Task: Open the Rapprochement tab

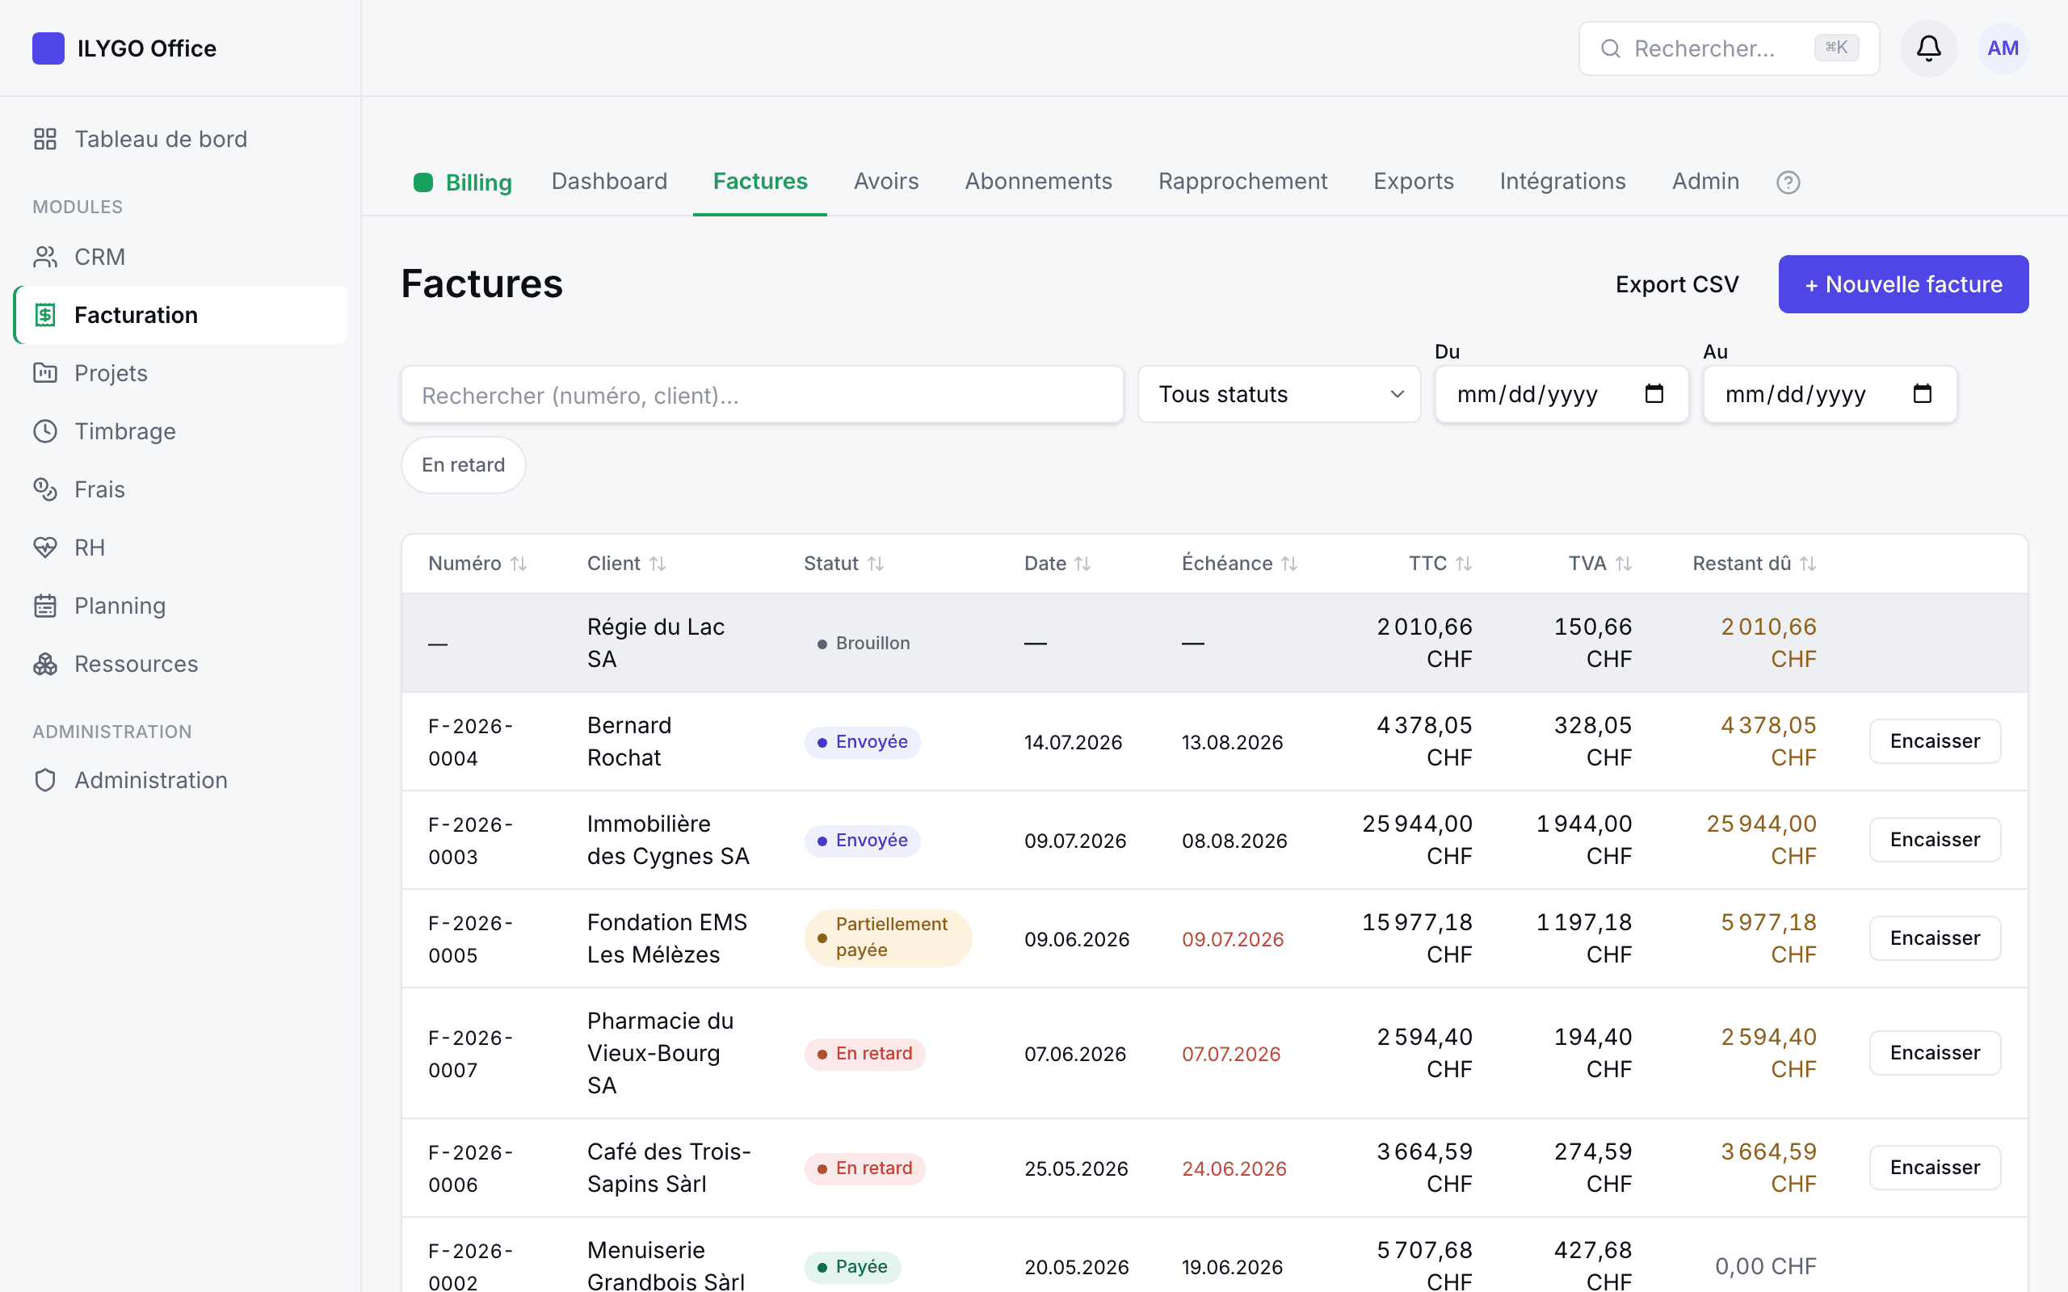Action: coord(1242,181)
